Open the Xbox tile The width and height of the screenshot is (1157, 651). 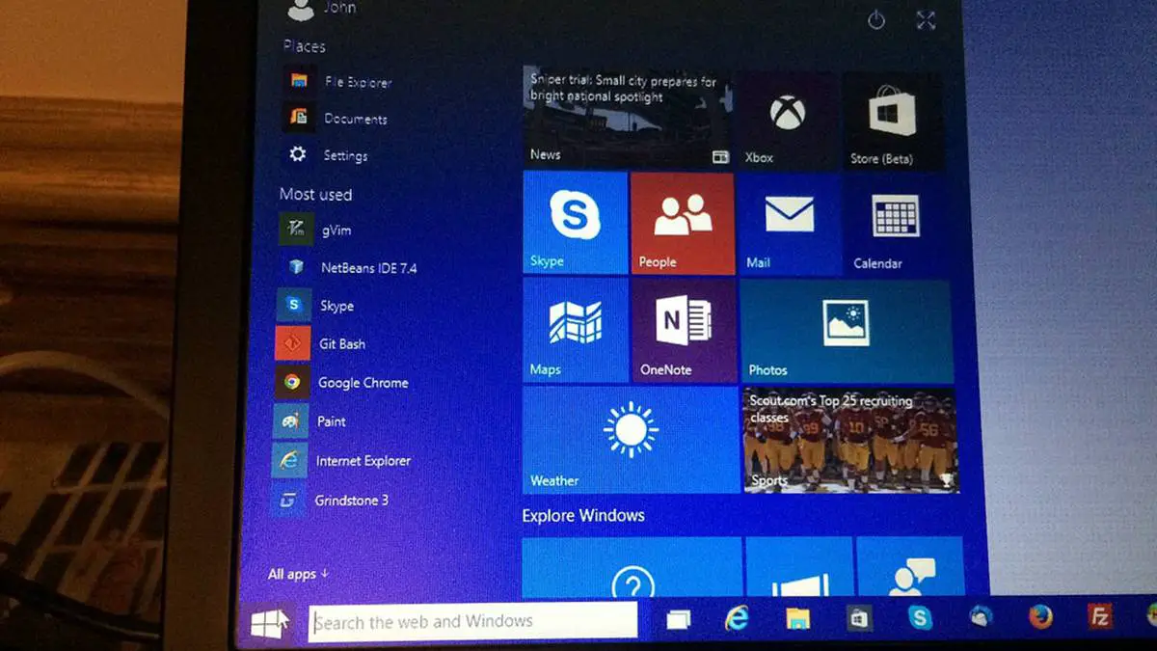[788, 120]
